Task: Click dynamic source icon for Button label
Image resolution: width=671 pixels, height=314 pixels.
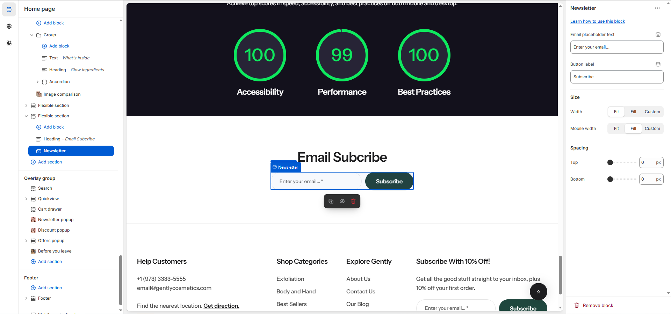Action: (658, 64)
